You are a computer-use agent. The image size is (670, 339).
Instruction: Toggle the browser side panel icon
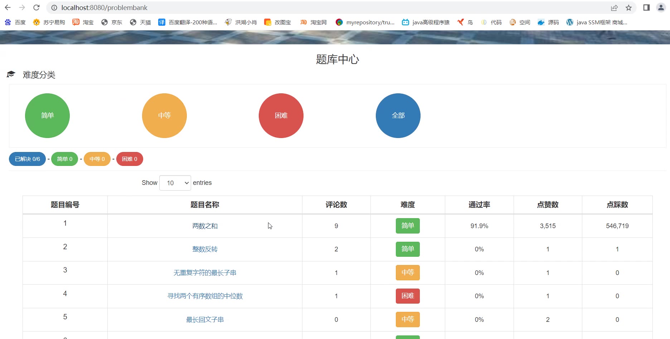646,8
